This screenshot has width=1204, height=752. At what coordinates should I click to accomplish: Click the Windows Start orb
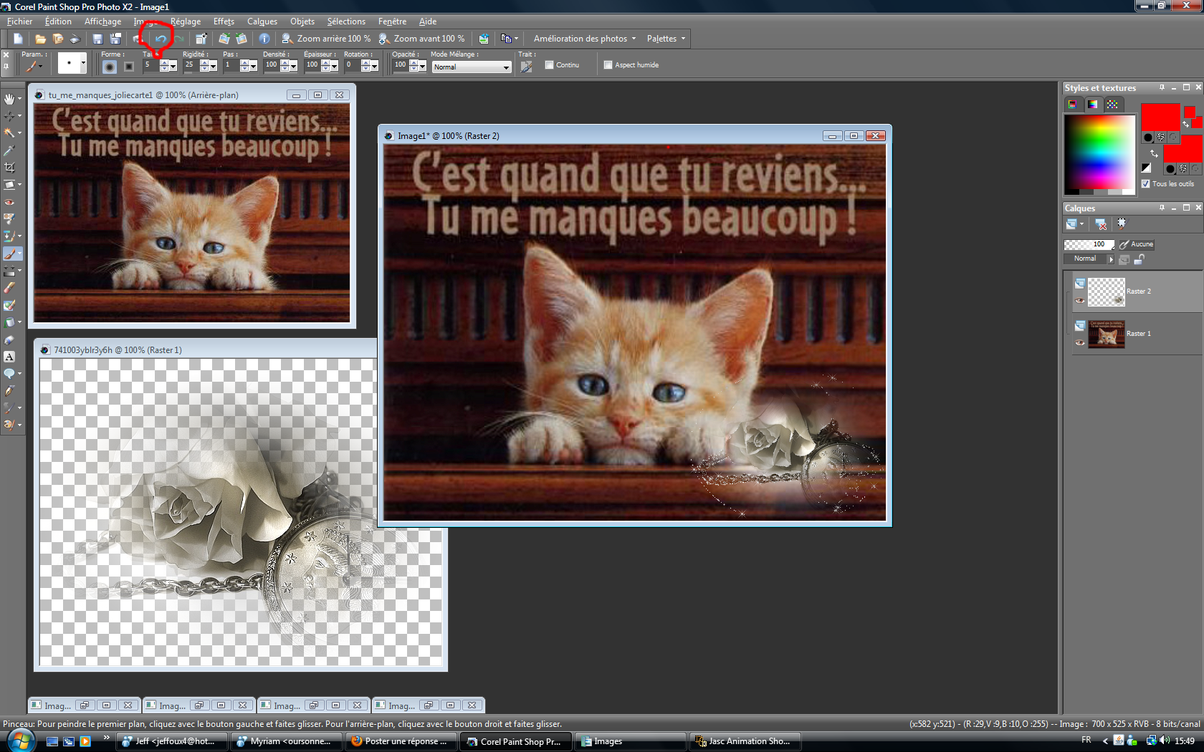(20, 740)
